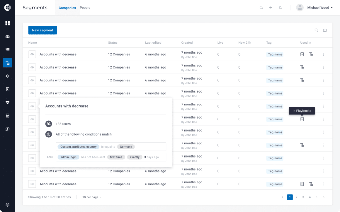Click the notification bell icon
The height and width of the screenshot is (212, 340).
point(280,8)
